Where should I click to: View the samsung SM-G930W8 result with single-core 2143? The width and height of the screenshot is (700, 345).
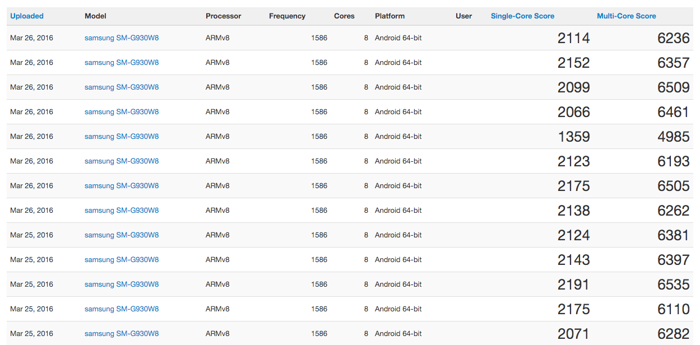tap(122, 260)
